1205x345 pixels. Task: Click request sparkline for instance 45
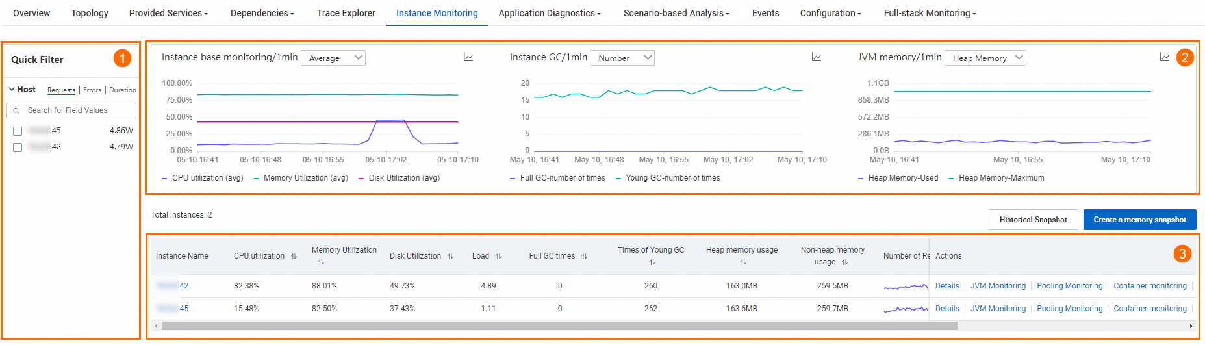(906, 309)
